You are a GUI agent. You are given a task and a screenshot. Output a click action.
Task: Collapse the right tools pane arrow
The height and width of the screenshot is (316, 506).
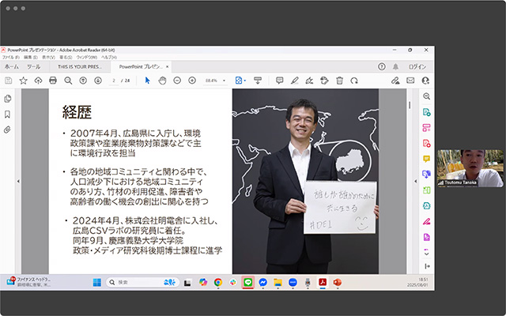tap(415, 181)
